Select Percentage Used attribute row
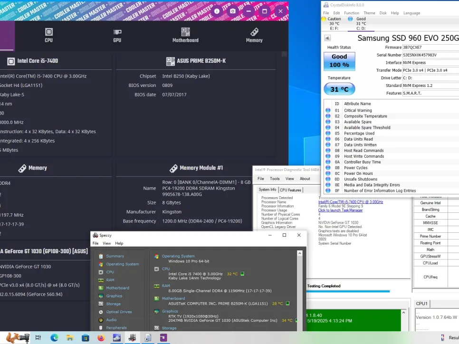The height and width of the screenshot is (344, 459). tap(392, 133)
